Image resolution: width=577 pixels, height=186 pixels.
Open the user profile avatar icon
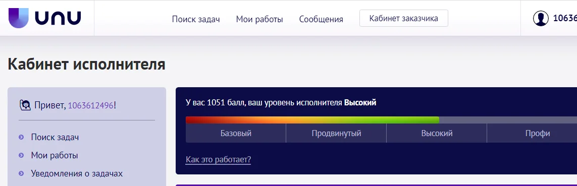[541, 18]
